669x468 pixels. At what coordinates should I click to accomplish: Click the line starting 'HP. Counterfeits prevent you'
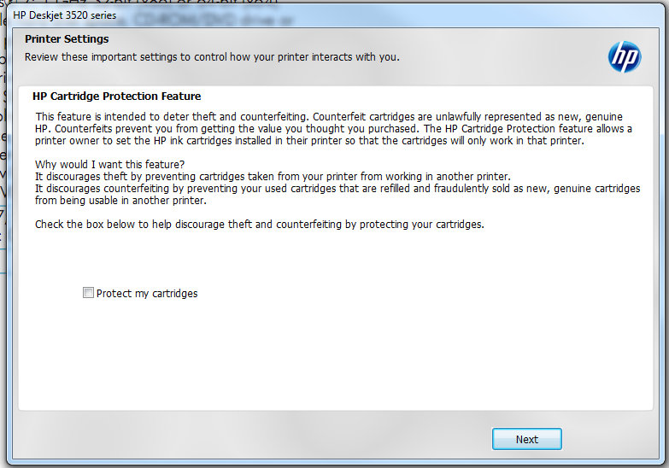coord(333,129)
